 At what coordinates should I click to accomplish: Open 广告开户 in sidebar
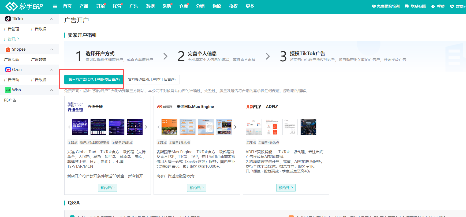click(12, 39)
